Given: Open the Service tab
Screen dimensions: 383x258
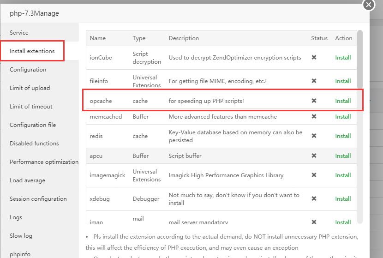Looking at the screenshot, I should (x=19, y=33).
